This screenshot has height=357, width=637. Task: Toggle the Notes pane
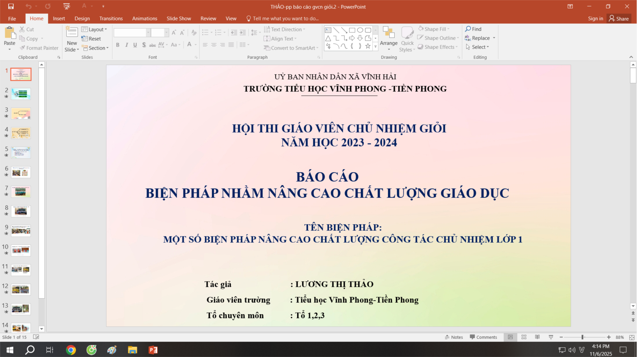click(x=454, y=337)
